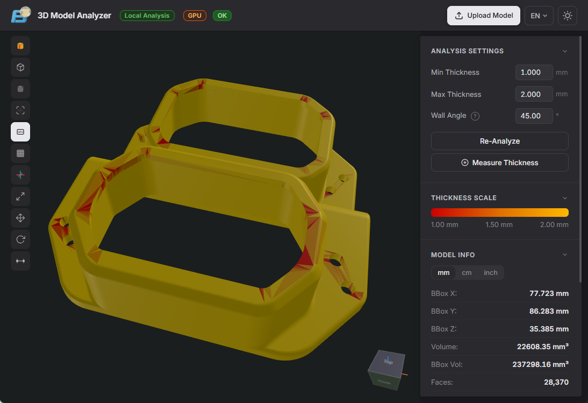Click the colored cube icon in left toolbar
Viewport: 588px width, 403px height.
20,46
